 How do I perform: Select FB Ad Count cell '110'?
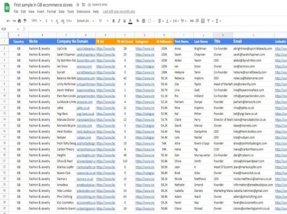coord(125,161)
